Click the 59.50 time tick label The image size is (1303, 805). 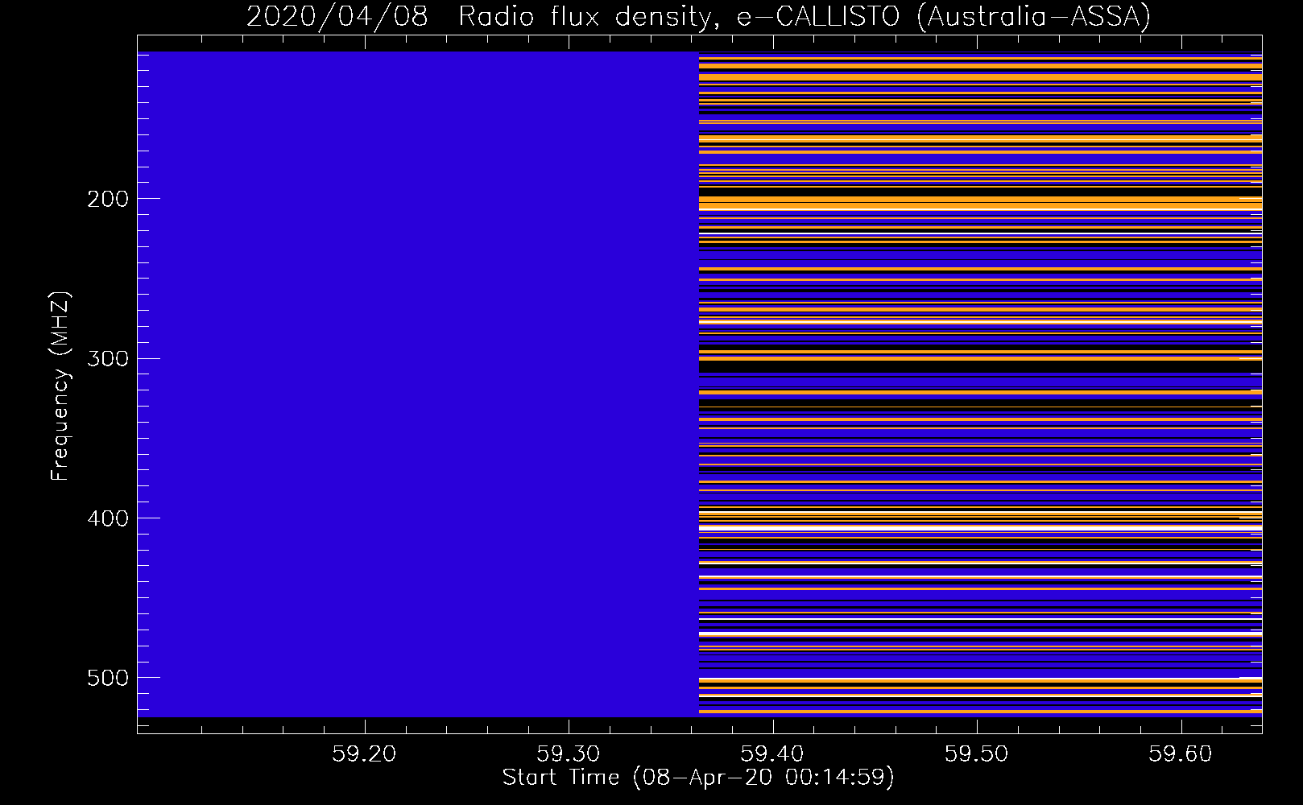click(x=976, y=753)
